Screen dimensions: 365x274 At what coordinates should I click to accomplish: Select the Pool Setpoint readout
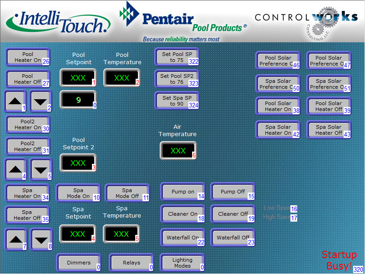[x=78, y=78]
